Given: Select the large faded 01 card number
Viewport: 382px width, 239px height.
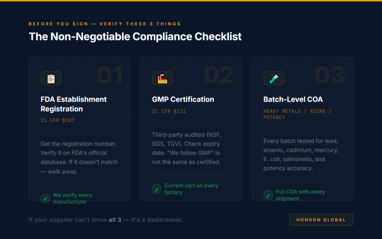Looking at the screenshot, I should pos(109,75).
